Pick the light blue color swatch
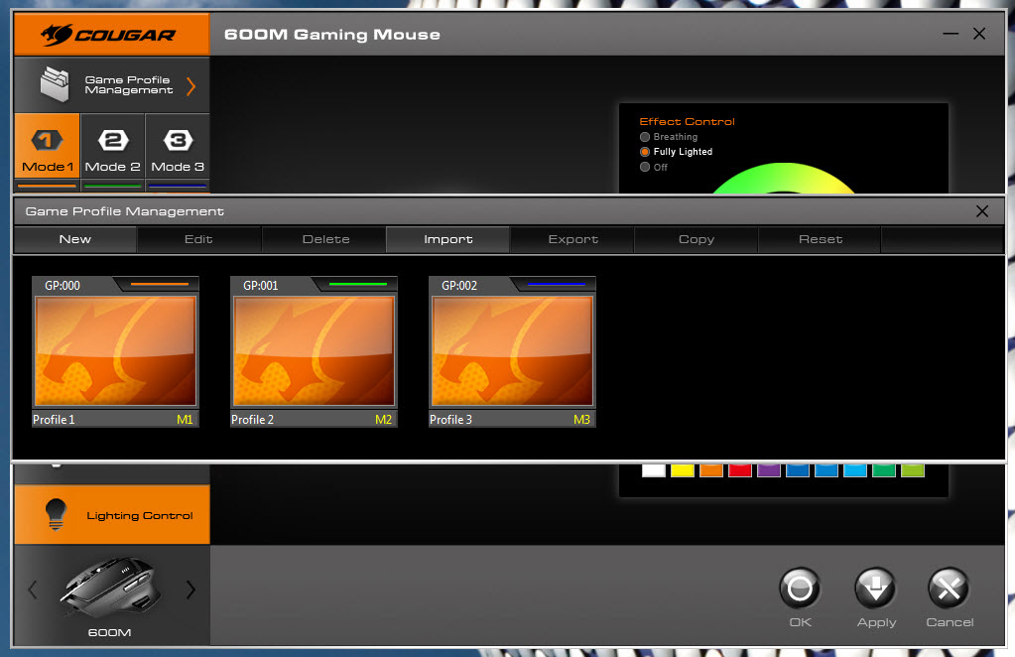The width and height of the screenshot is (1015, 657). (855, 470)
